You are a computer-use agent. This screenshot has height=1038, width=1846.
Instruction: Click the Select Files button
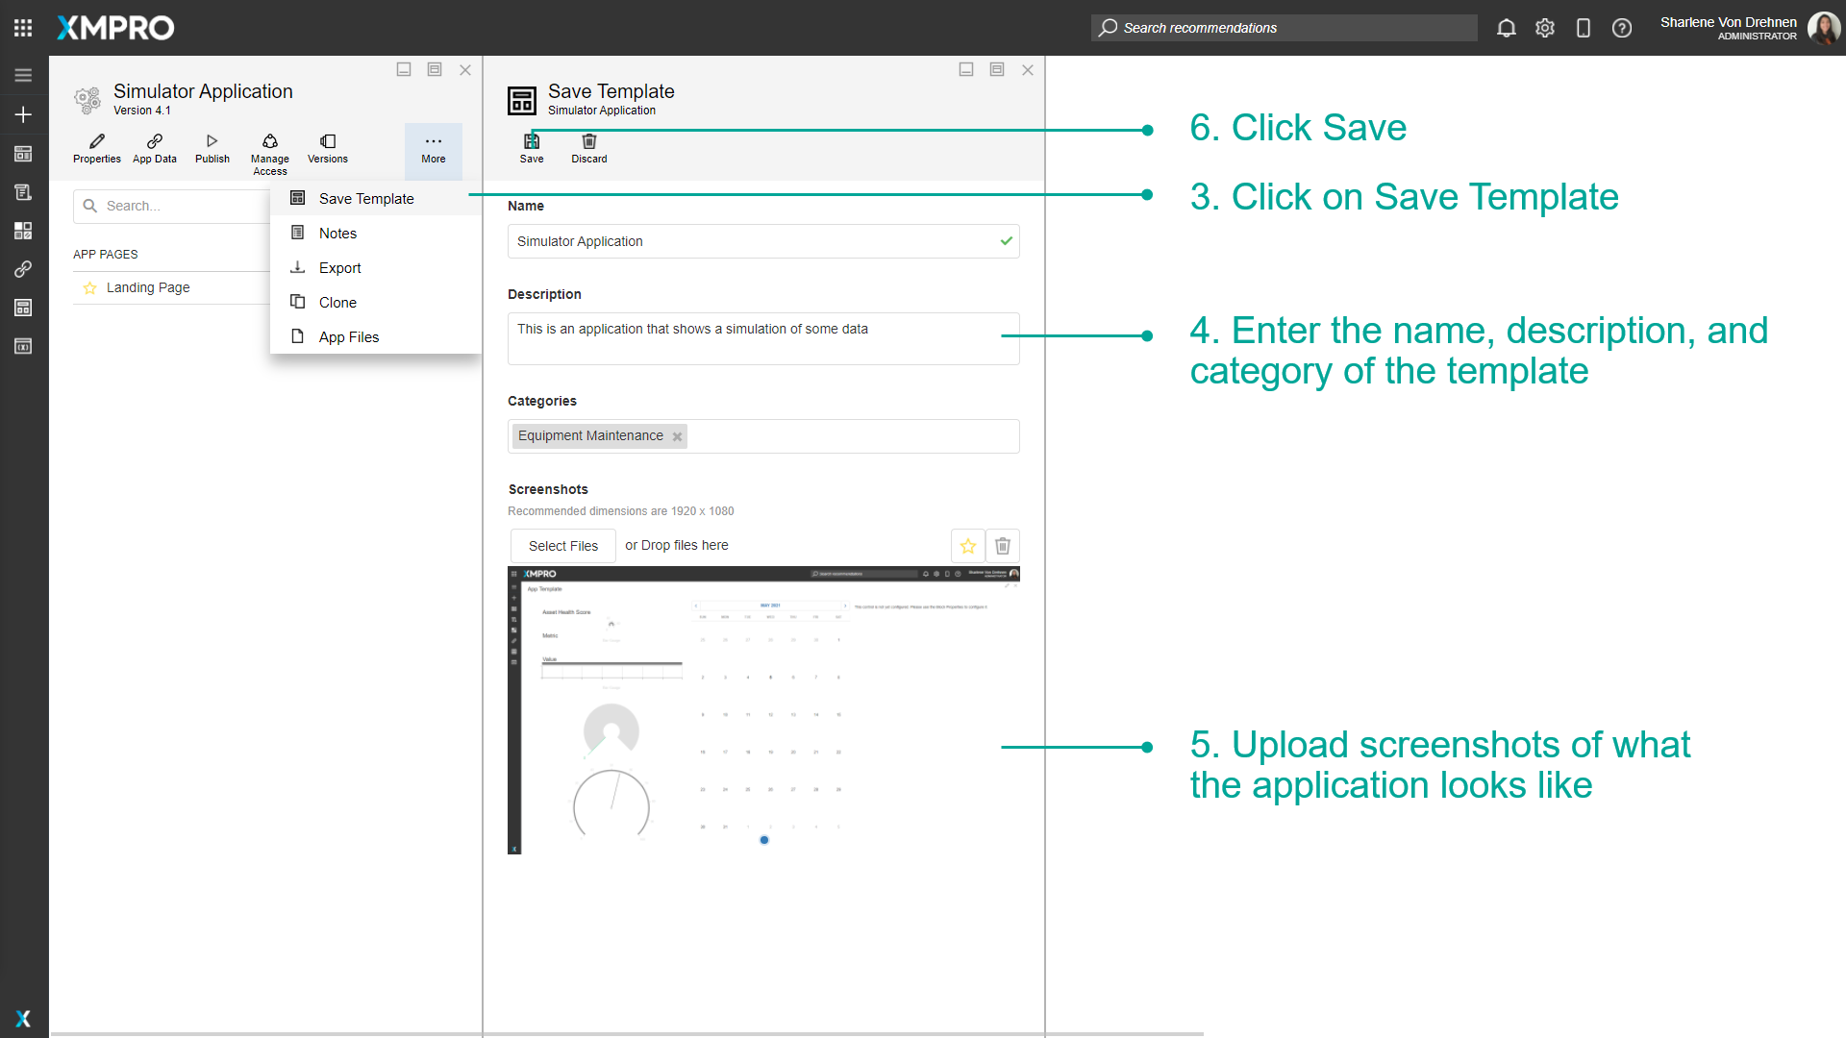pos(562,545)
